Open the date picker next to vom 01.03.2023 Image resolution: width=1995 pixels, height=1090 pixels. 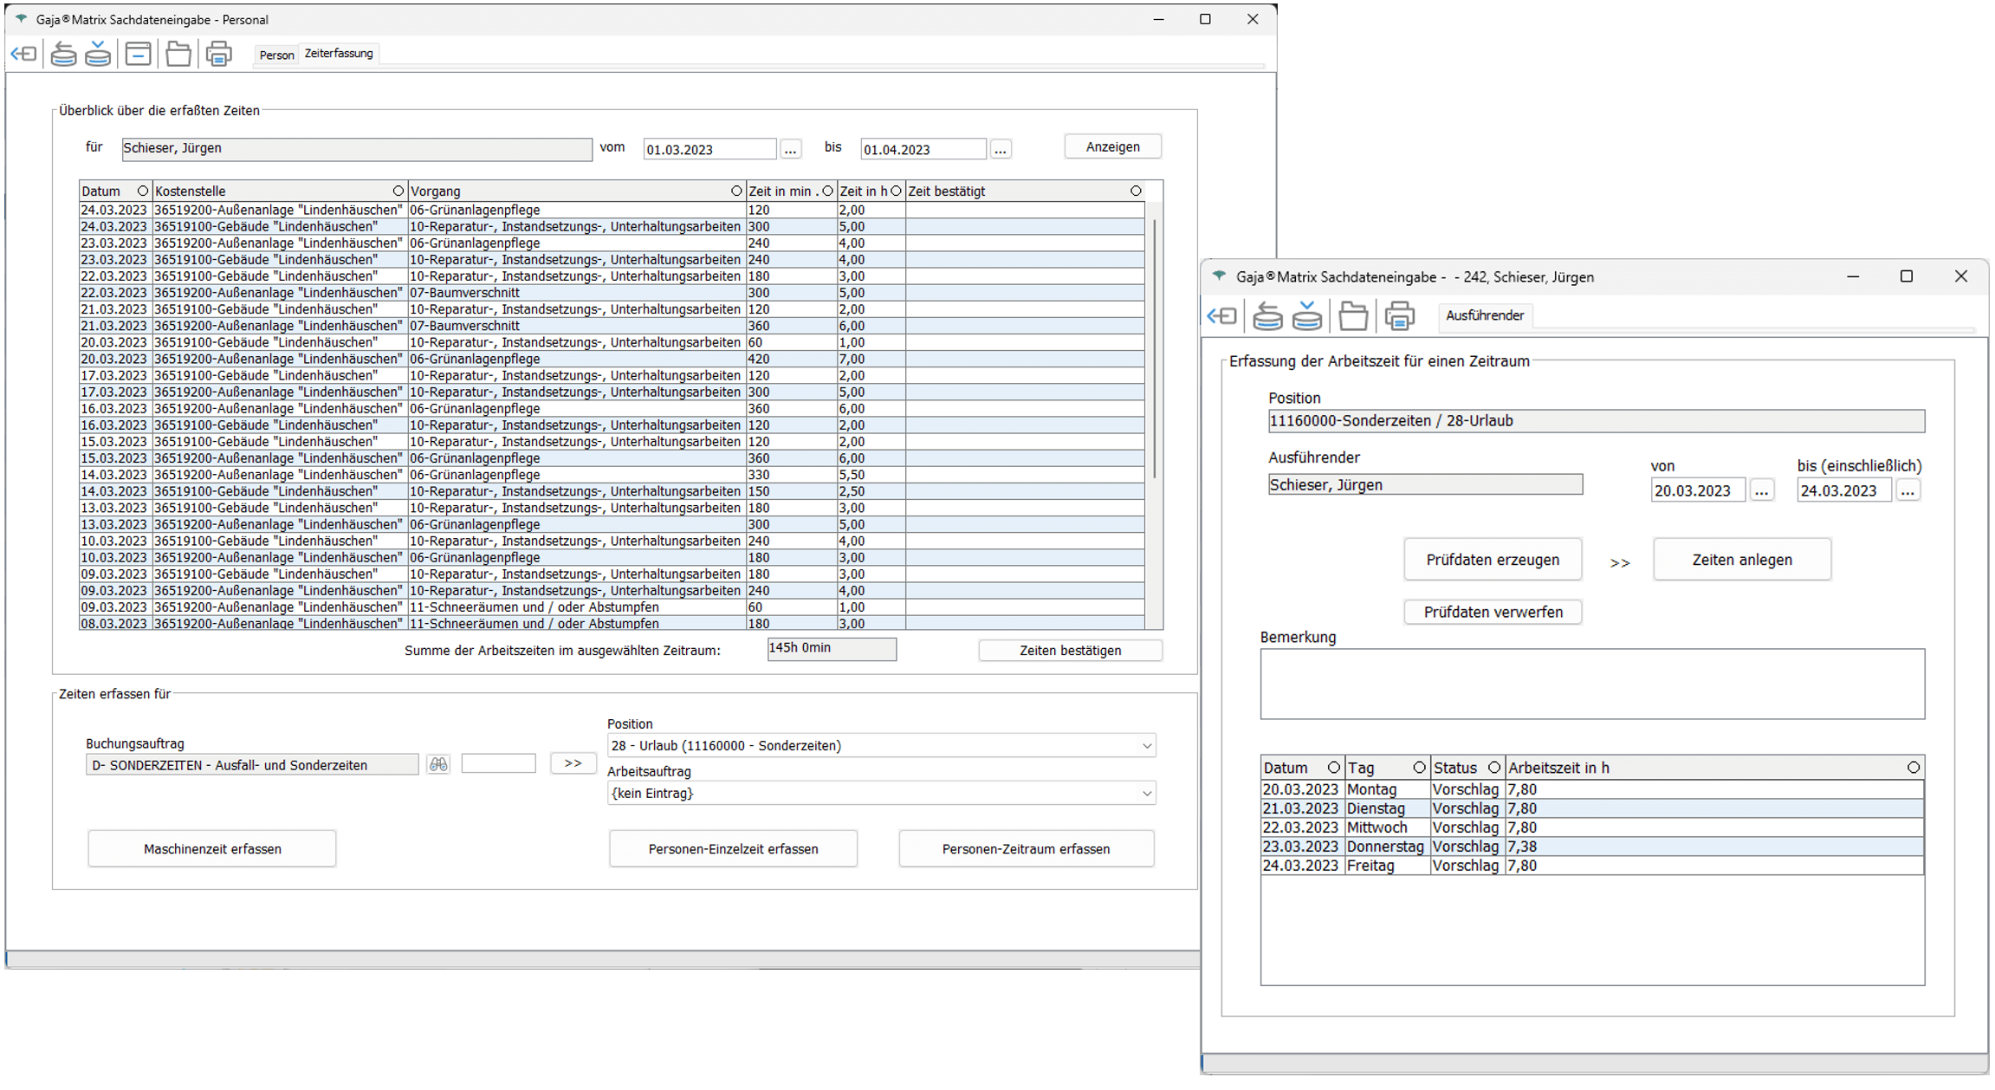click(x=790, y=149)
